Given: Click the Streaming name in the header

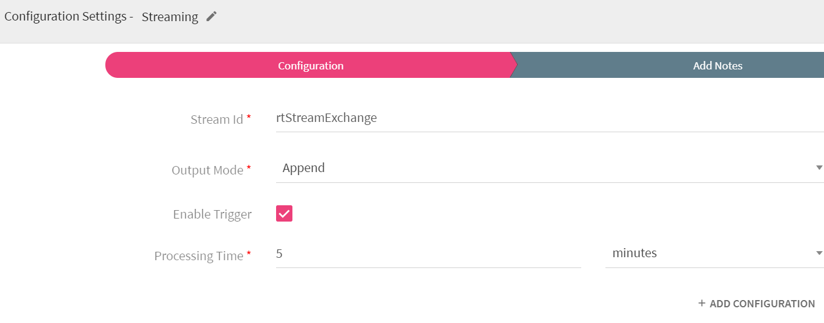Looking at the screenshot, I should click(170, 17).
